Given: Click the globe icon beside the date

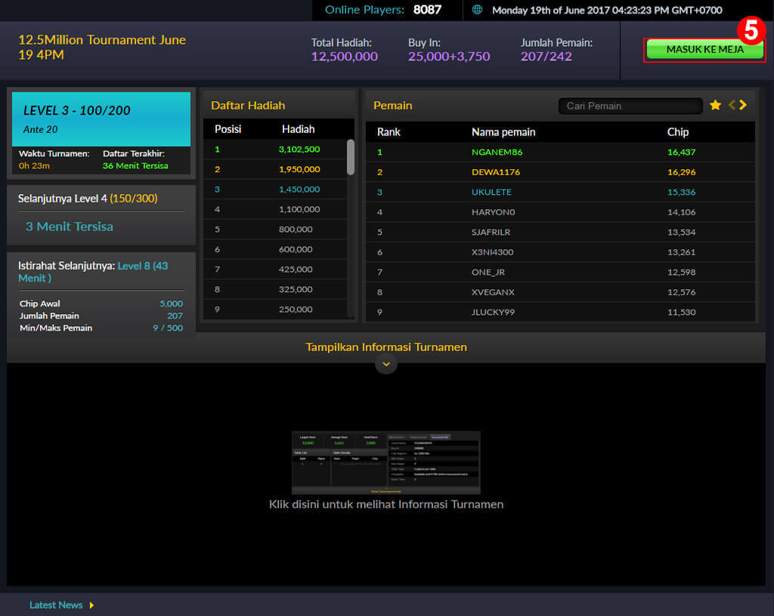Looking at the screenshot, I should [476, 11].
